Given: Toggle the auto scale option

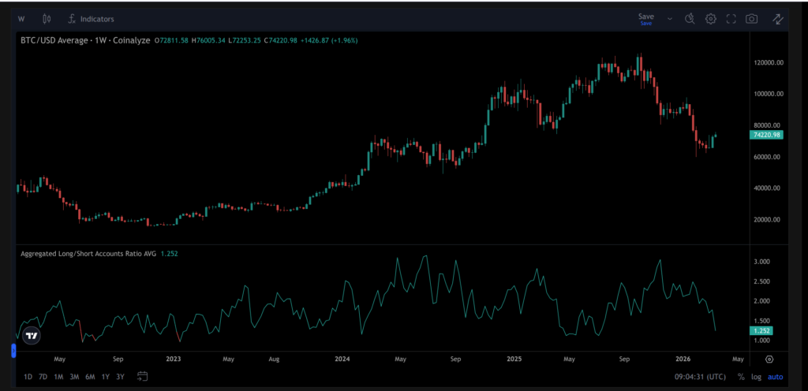Looking at the screenshot, I should [x=776, y=377].
